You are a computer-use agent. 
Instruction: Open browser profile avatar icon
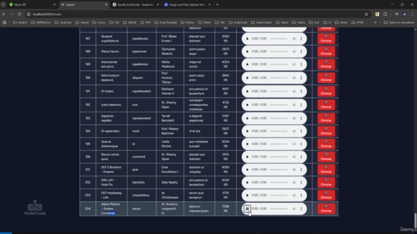click(x=405, y=14)
